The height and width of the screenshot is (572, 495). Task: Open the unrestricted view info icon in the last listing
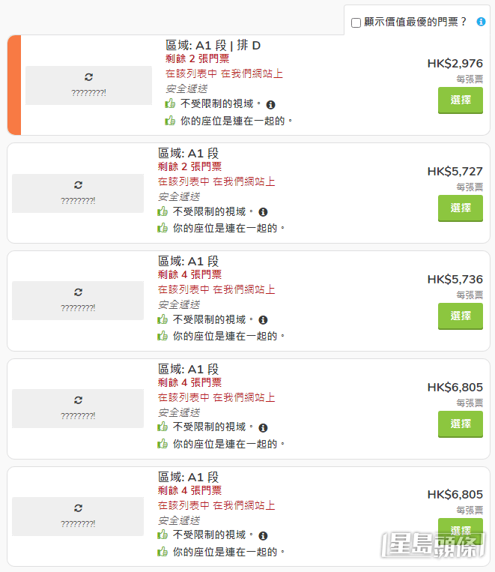point(263,535)
